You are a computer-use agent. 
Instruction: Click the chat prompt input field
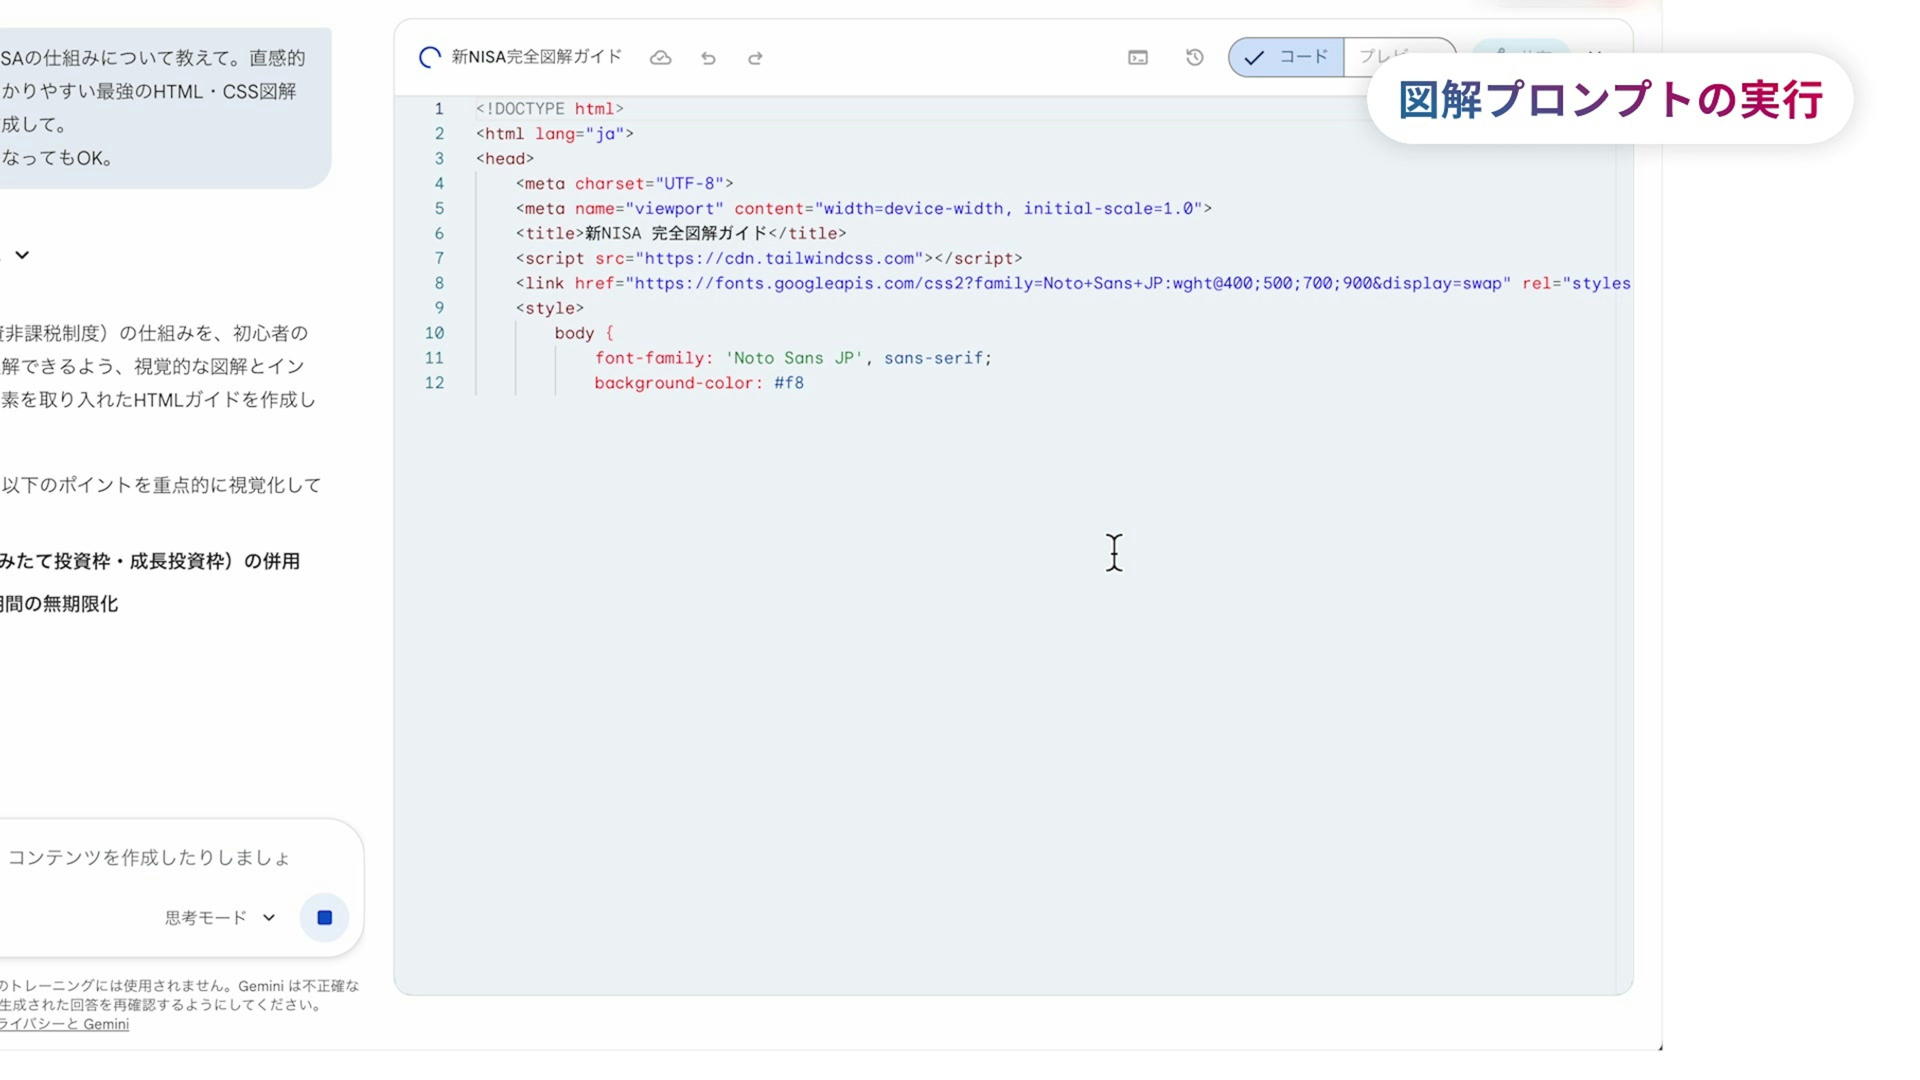[149, 857]
